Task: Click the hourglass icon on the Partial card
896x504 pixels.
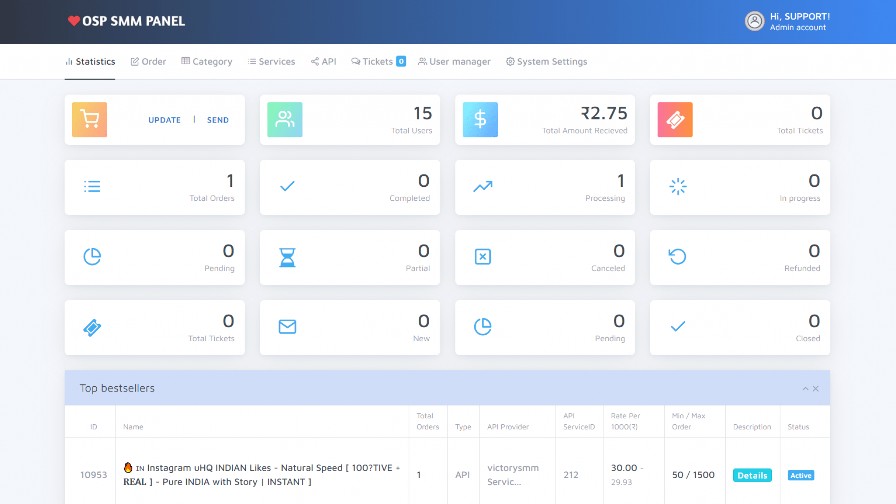Action: 287,257
